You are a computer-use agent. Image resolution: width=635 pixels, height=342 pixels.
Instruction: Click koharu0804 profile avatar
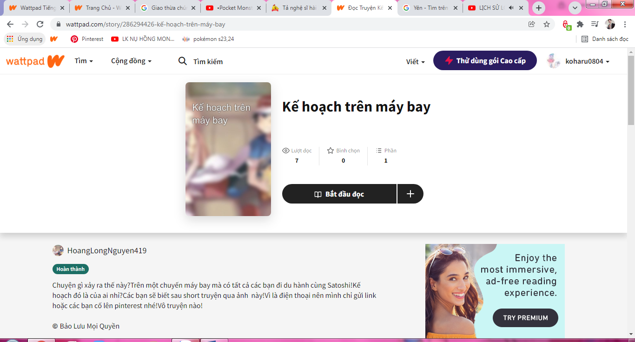tap(554, 61)
